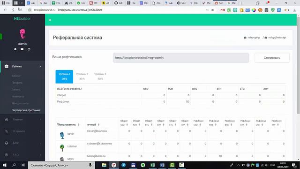Select Партнерская программа menu item
The image size is (300, 169).
(26, 110)
